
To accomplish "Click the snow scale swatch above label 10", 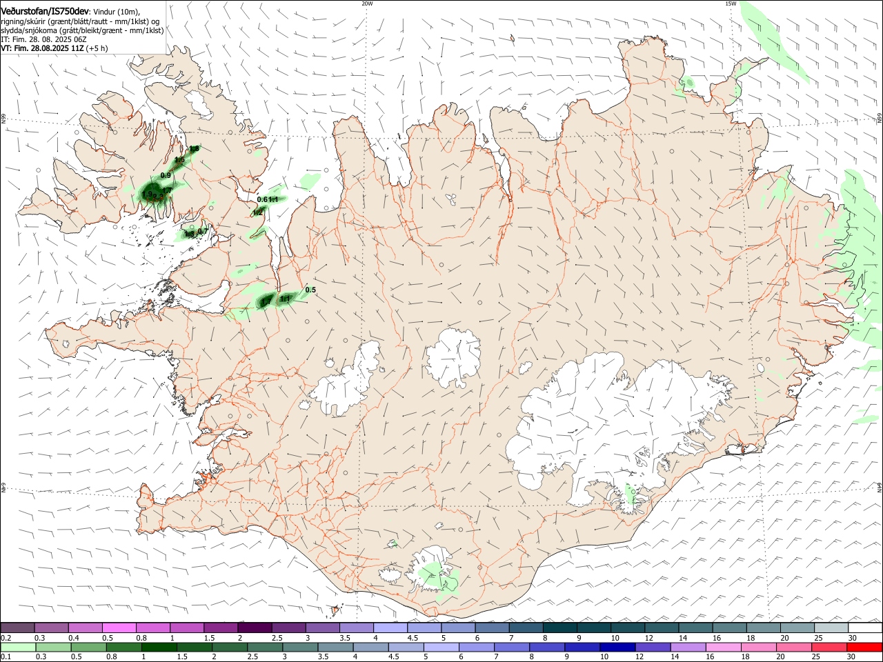I will point(627,628).
